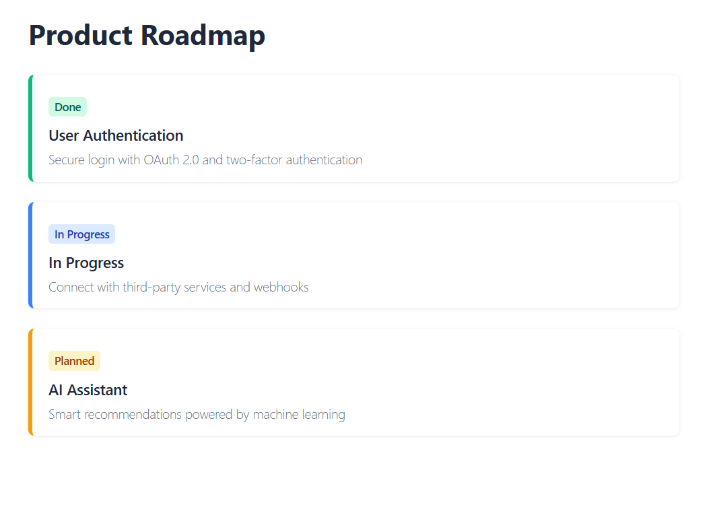
Task: Open the bold In Progress card title
Action: tap(86, 263)
